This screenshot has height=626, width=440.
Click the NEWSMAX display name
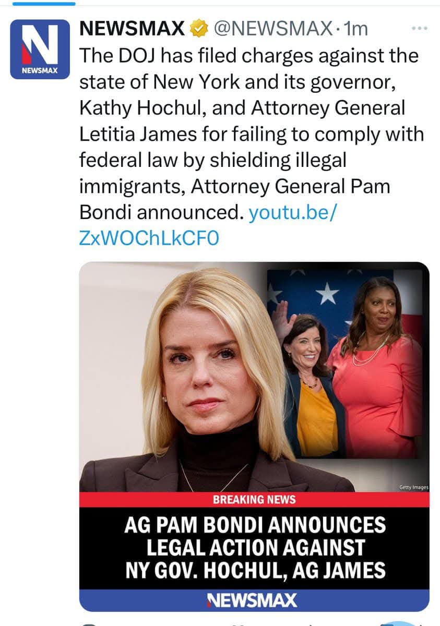[x=132, y=29]
